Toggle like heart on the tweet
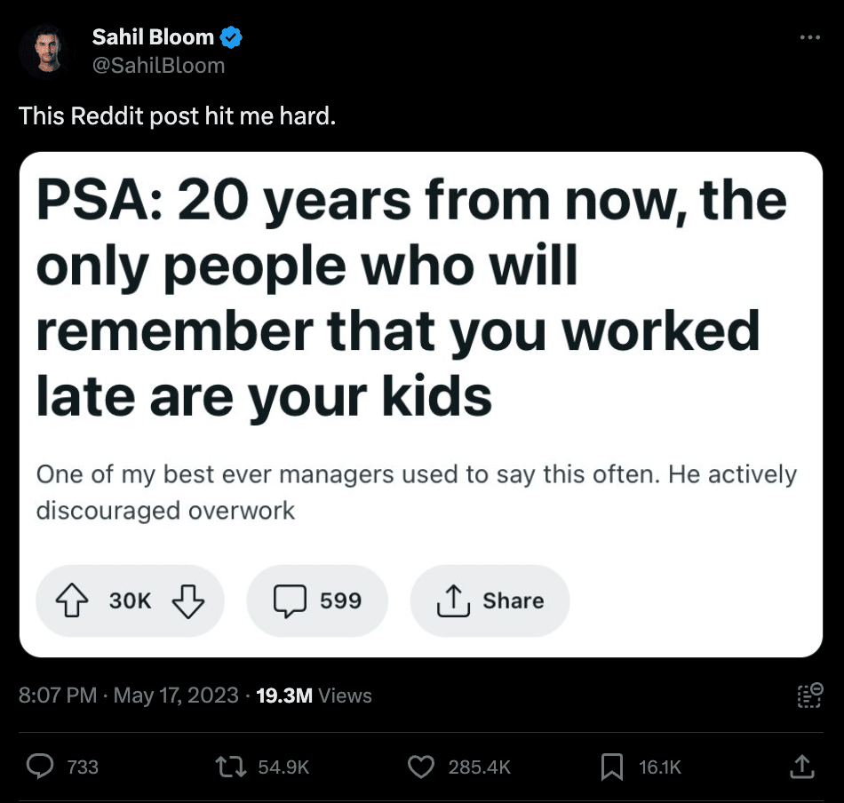 (421, 767)
